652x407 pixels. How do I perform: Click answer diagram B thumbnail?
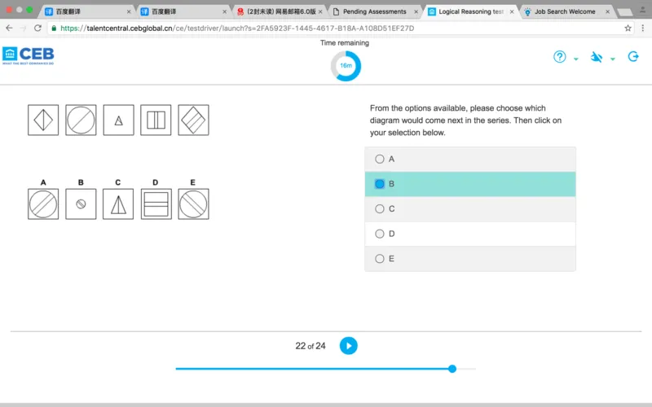click(81, 204)
